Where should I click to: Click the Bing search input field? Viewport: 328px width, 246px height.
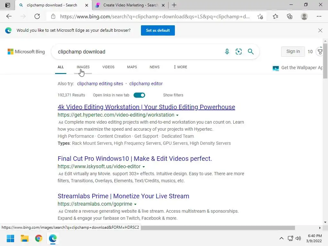point(138,52)
